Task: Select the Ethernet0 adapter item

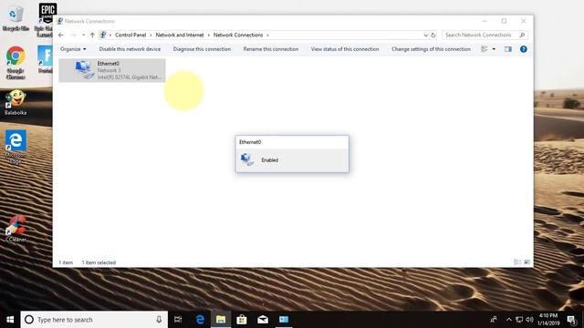Action: (112, 70)
